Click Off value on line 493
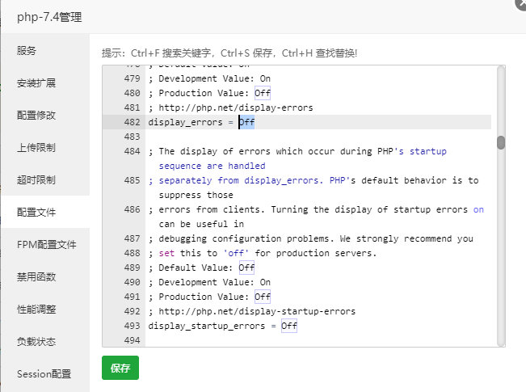526x392 pixels. 289,326
